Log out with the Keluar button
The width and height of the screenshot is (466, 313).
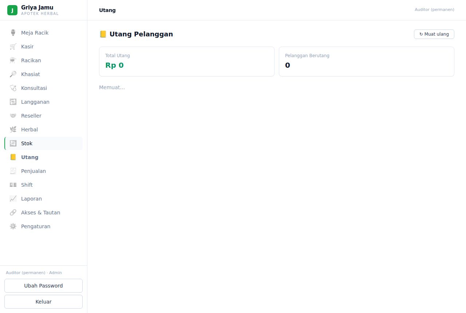pyautogui.click(x=43, y=302)
